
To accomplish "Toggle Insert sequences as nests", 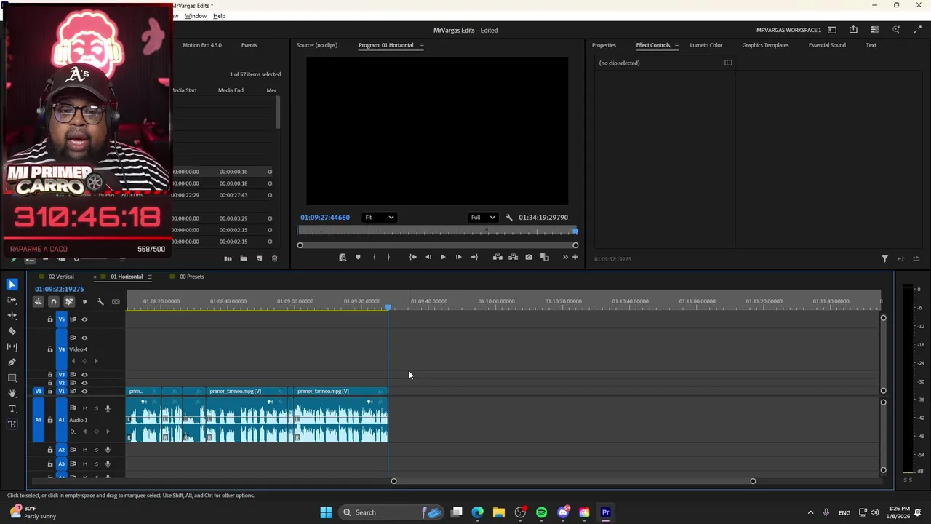I will 38,301.
